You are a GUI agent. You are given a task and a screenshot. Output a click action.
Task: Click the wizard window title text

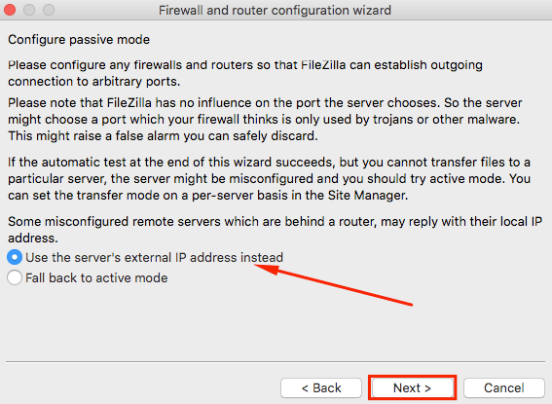click(x=275, y=10)
